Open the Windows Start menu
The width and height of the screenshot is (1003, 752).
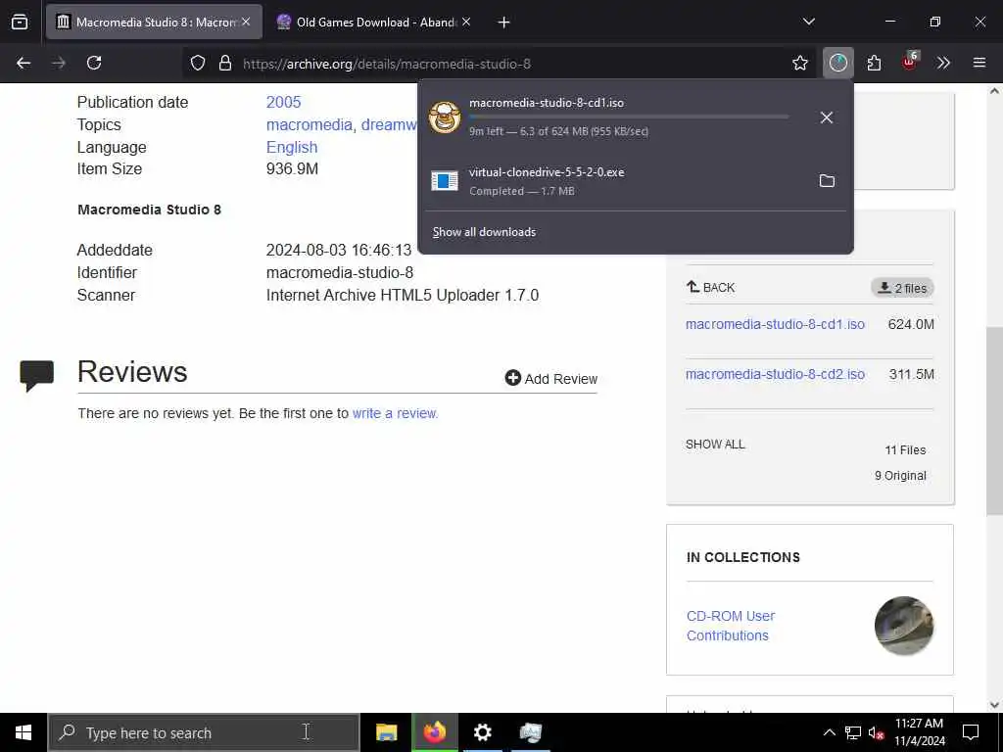tap(24, 732)
